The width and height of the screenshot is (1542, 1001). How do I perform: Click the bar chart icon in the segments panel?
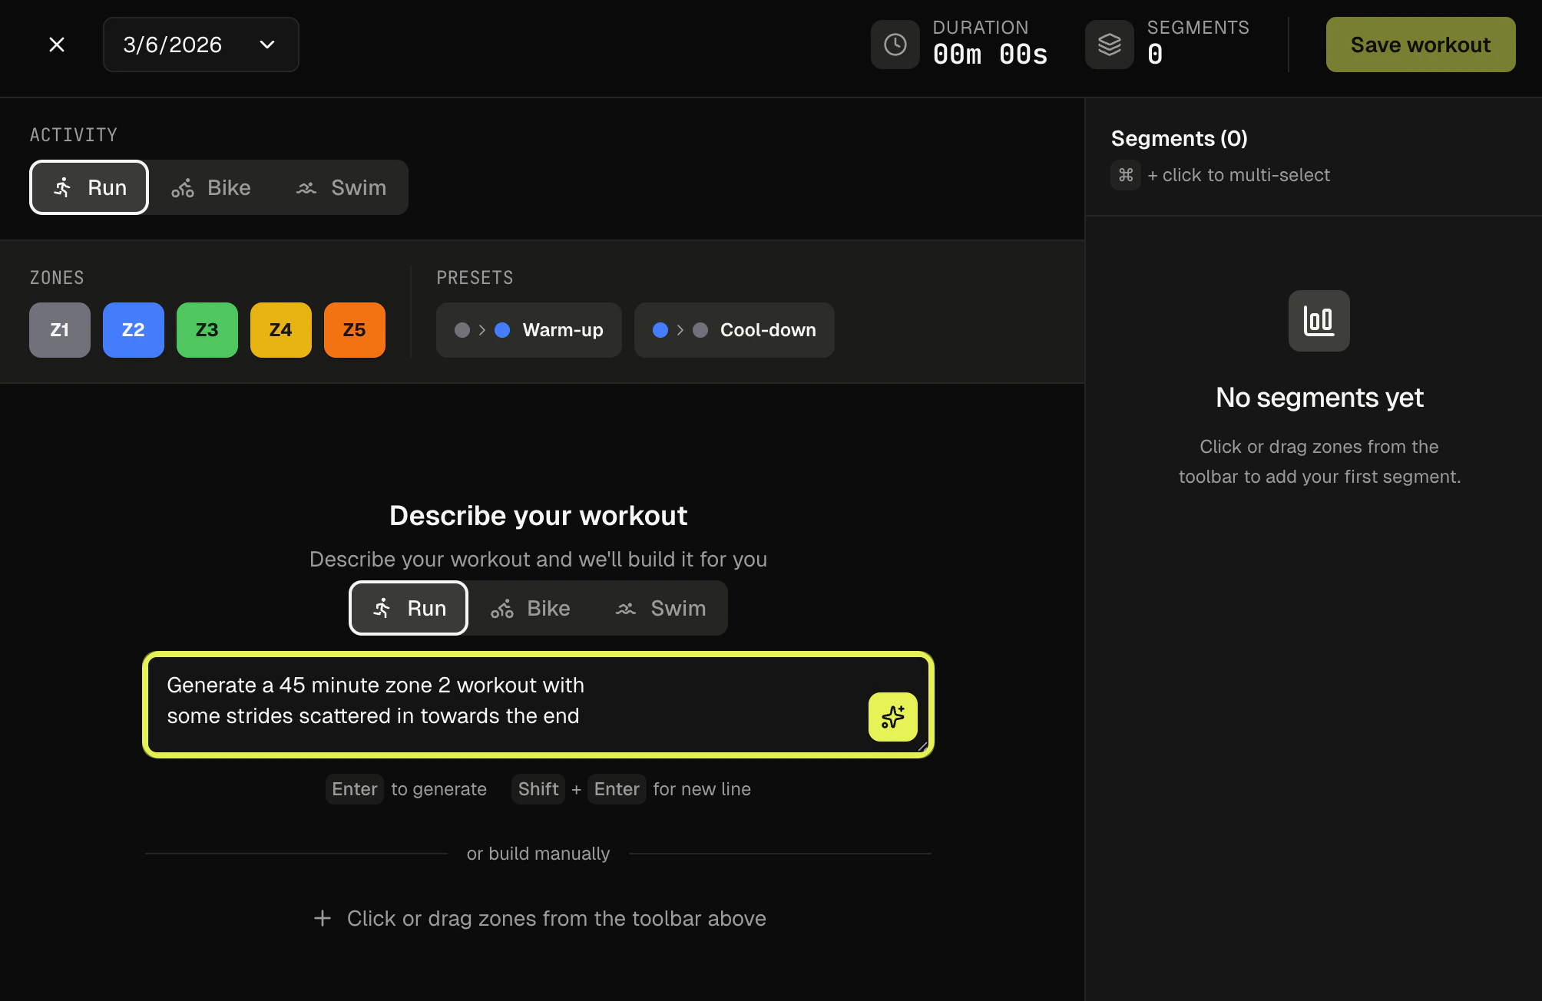click(1318, 321)
